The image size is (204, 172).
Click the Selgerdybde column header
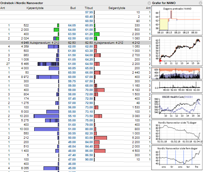coord(117,8)
